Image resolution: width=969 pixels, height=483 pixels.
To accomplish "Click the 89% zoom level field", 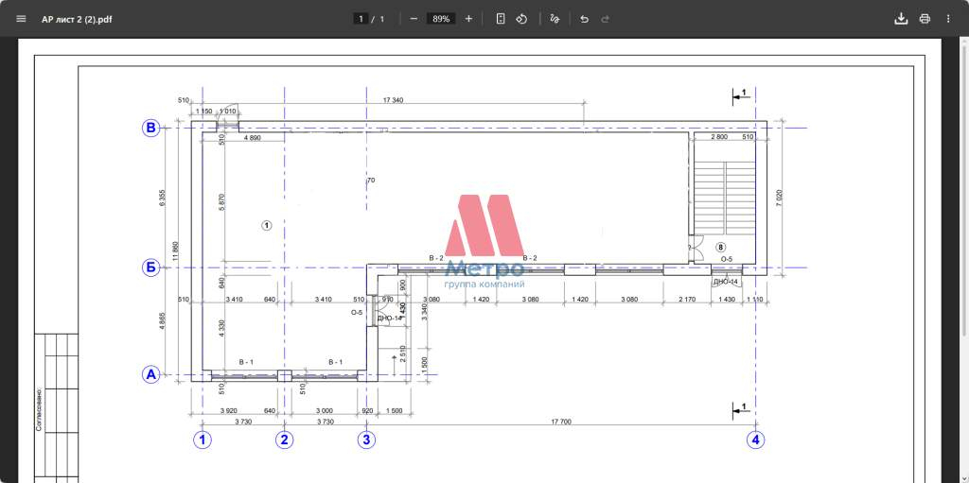I will [440, 19].
